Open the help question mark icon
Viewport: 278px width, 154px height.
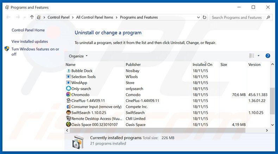[268, 56]
